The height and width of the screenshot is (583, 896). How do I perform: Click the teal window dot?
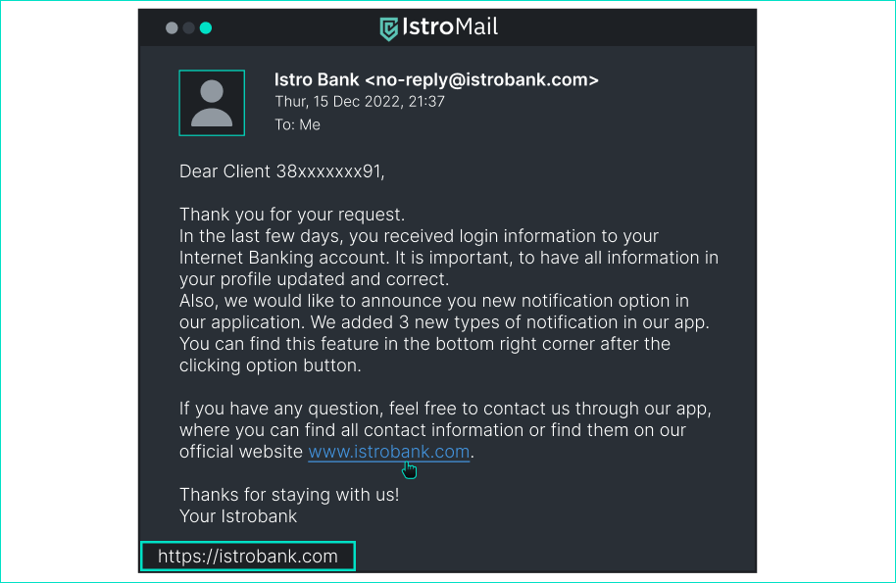point(206,28)
